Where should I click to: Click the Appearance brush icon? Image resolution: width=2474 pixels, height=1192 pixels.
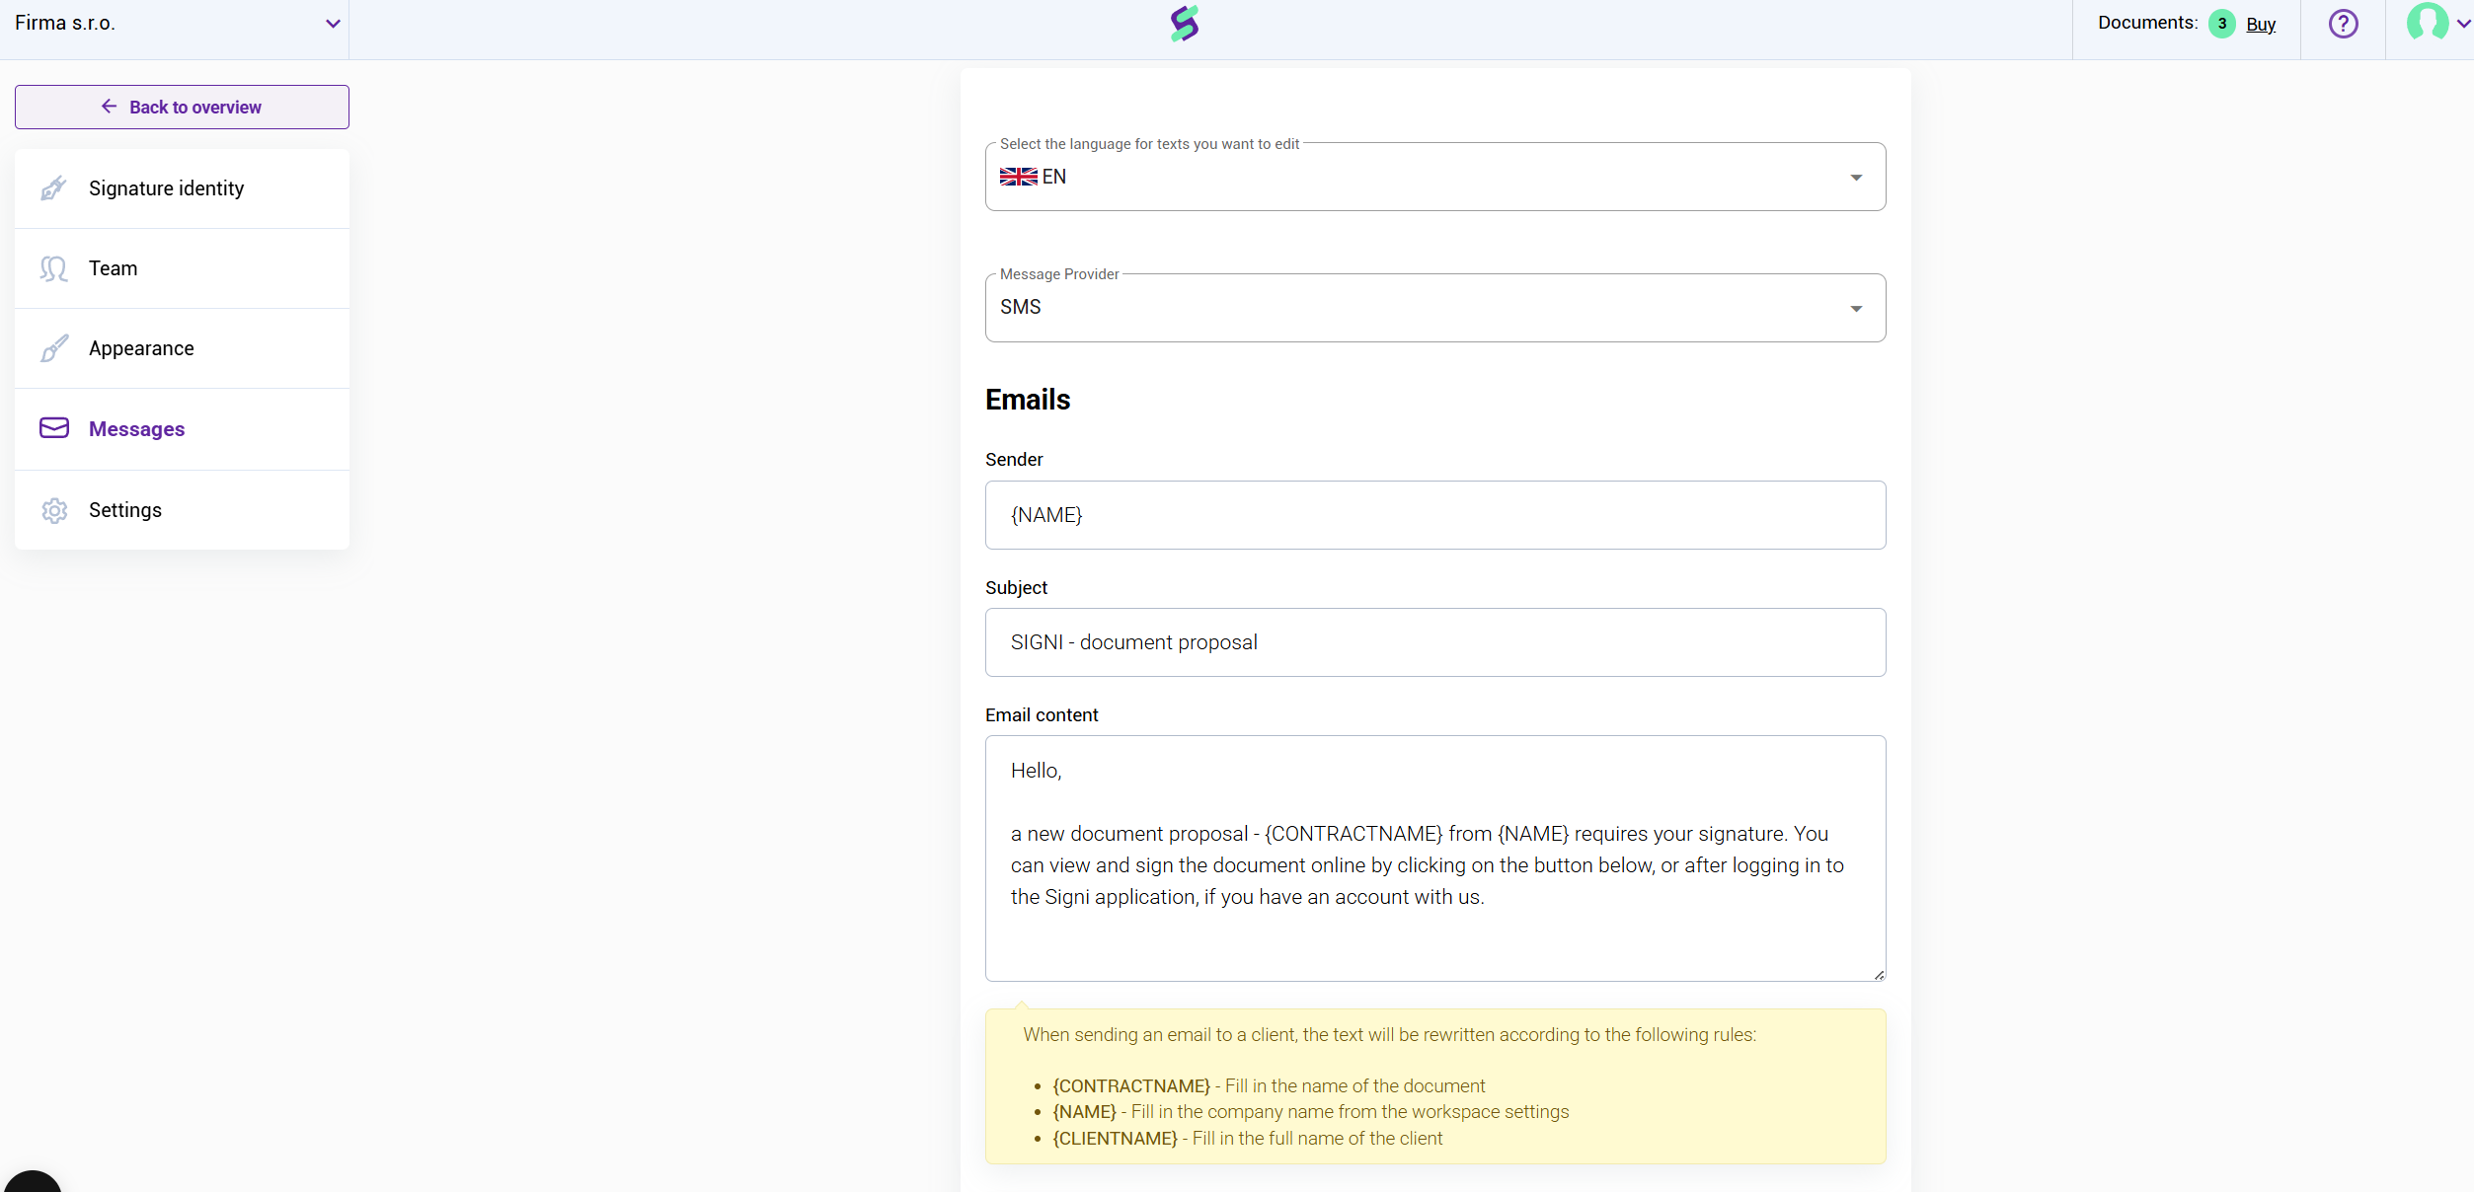54,348
